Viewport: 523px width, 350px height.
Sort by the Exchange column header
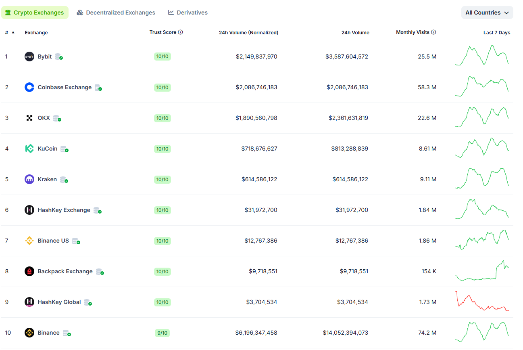tap(36, 33)
